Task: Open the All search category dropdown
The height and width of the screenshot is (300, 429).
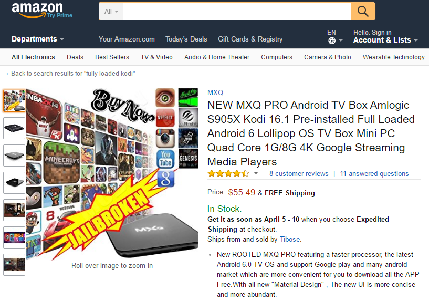Action: pyautogui.click(x=111, y=11)
